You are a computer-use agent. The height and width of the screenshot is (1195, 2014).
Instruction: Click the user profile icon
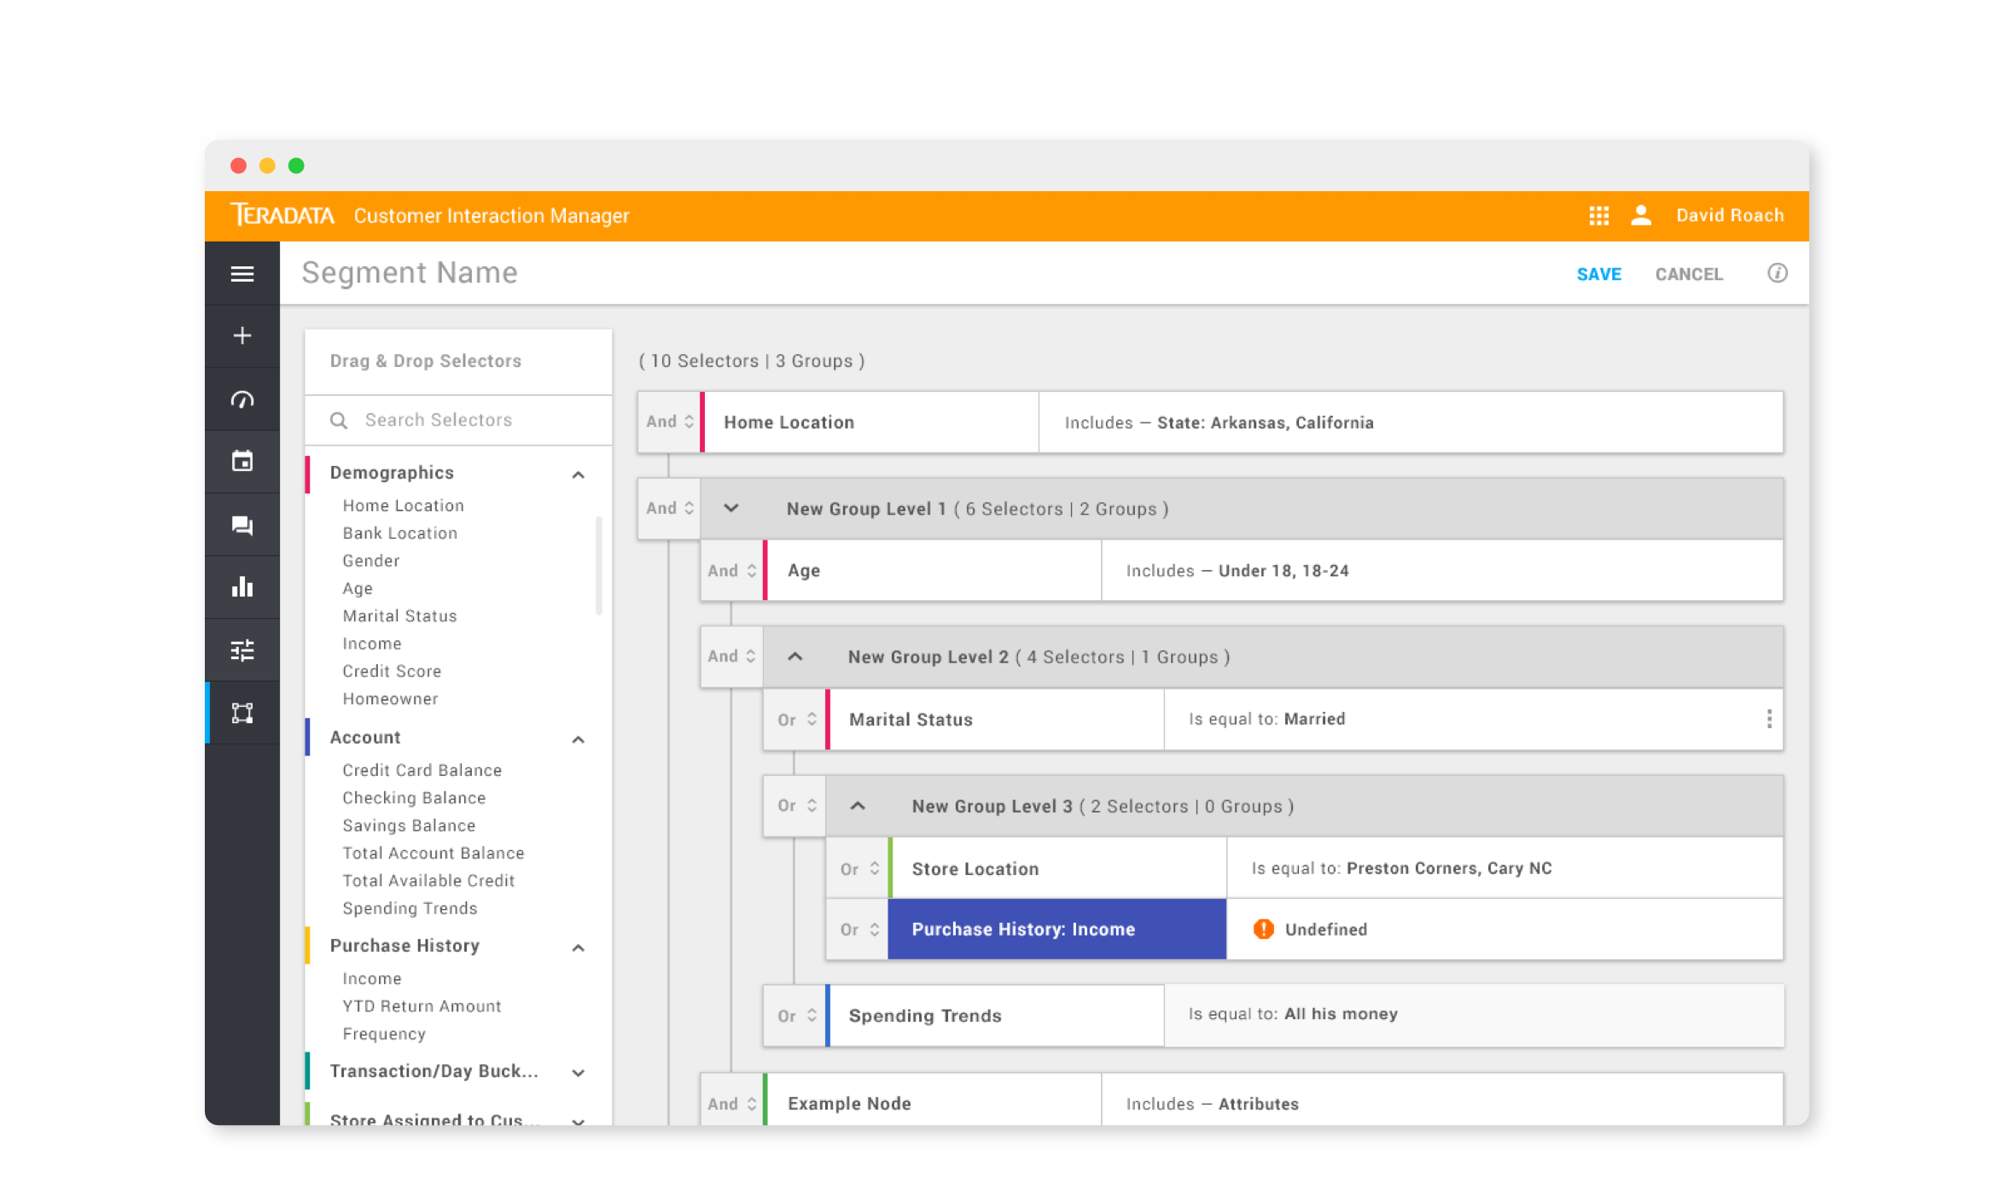click(x=1640, y=215)
